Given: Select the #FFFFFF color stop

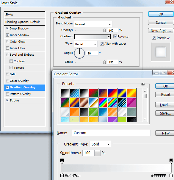Looking at the screenshot, I should 171,175.
